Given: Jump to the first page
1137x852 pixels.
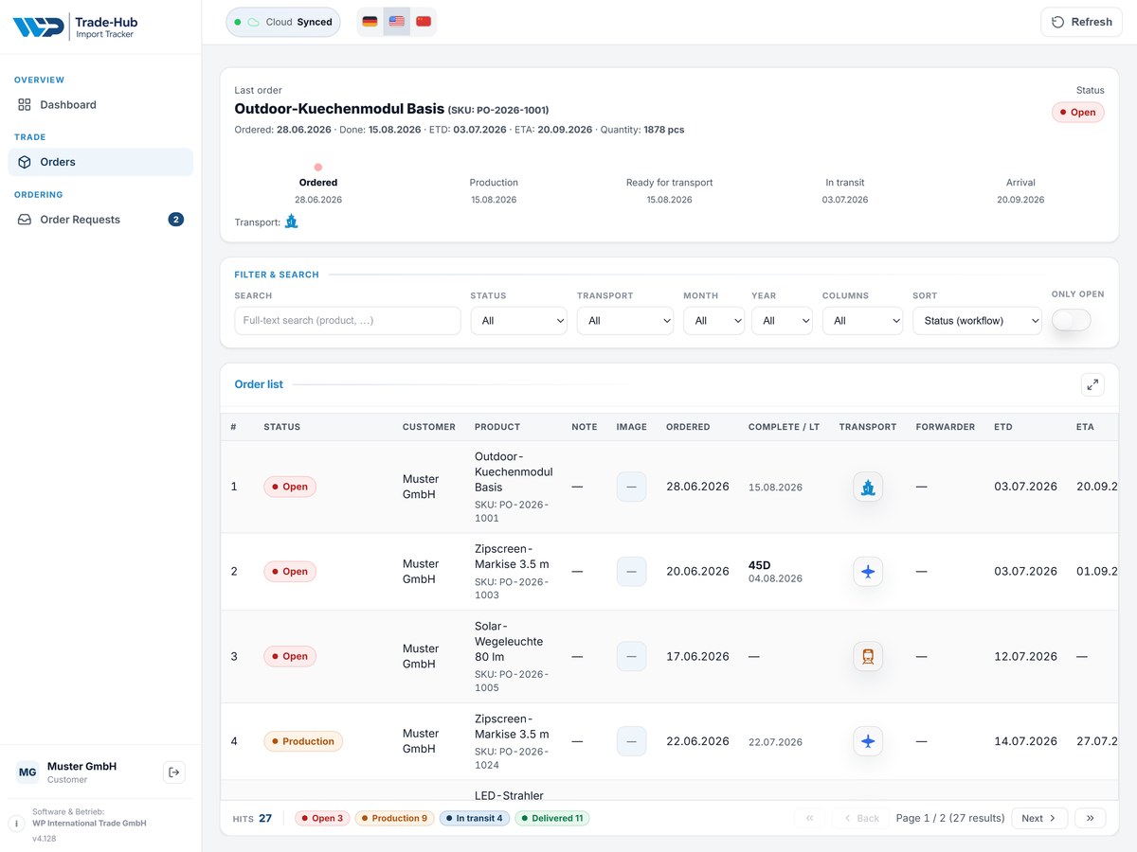Looking at the screenshot, I should [810, 818].
